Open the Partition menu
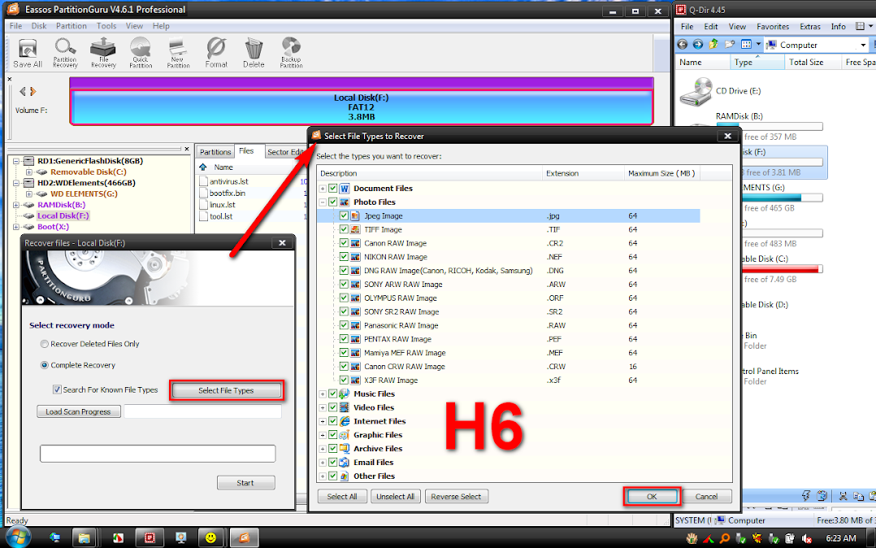 (x=71, y=26)
